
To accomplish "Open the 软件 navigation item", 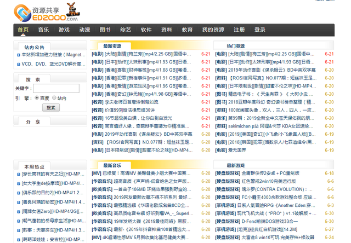I will pyautogui.click(x=146, y=30).
